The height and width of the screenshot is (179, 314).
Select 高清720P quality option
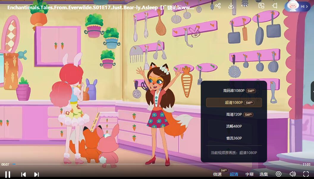(234, 114)
